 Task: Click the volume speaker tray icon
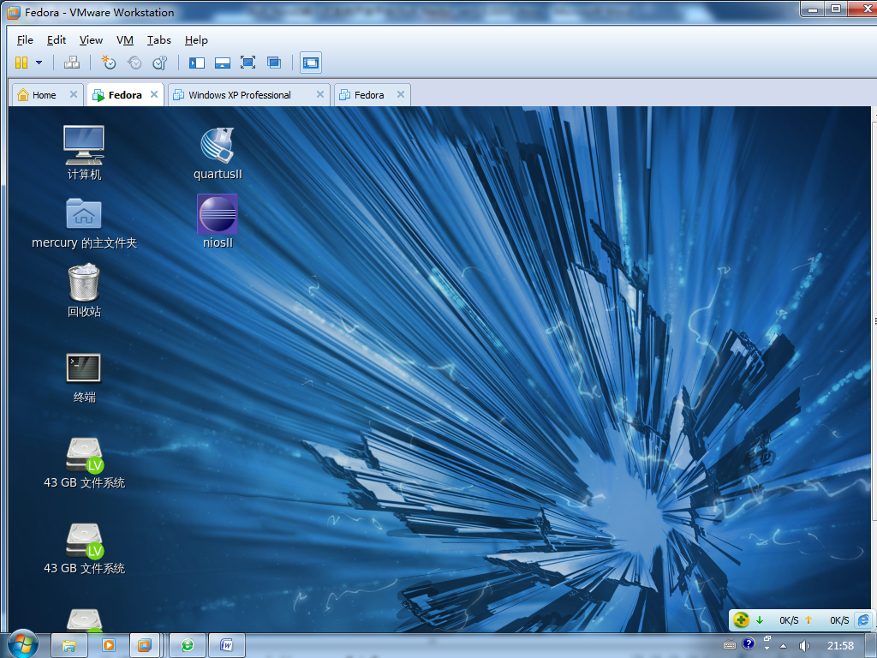click(x=804, y=646)
